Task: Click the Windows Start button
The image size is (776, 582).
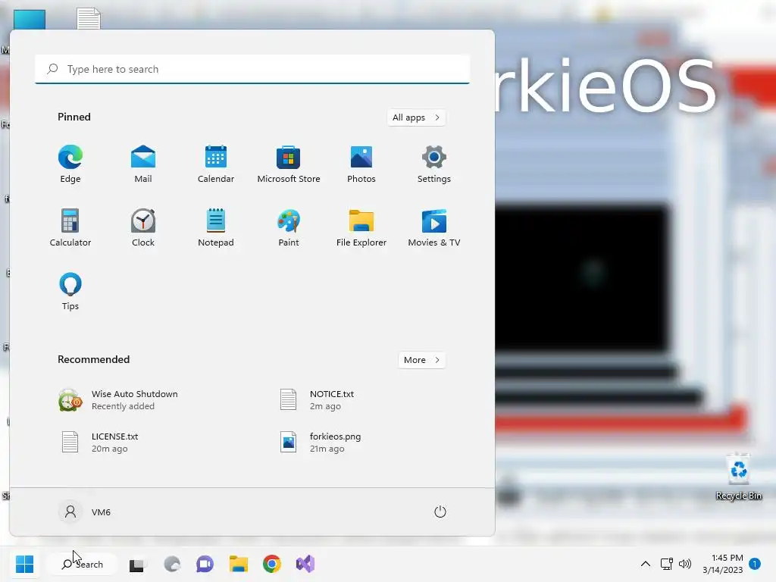Action: [x=25, y=564]
